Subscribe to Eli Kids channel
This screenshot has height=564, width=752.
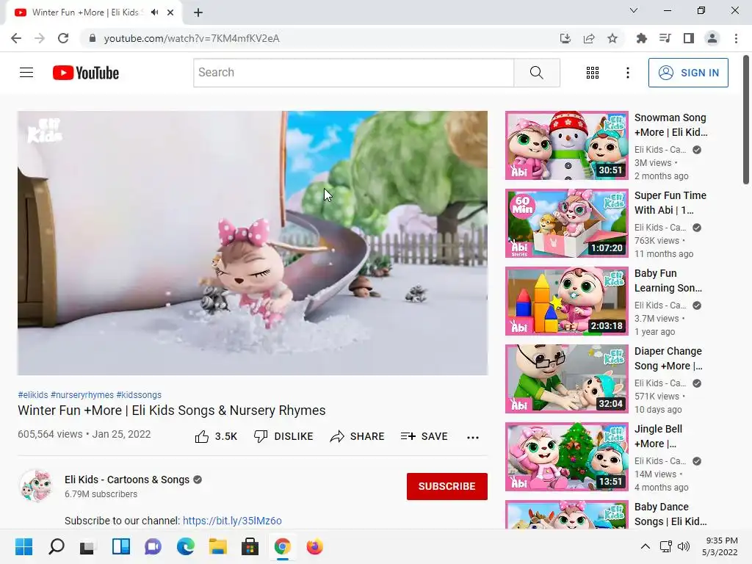pyautogui.click(x=447, y=486)
